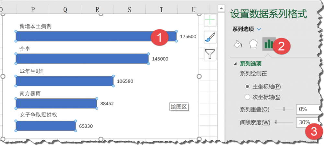The width and height of the screenshot is (324, 149).
Task: Click 系列重叠 0% input field
Action: point(308,109)
